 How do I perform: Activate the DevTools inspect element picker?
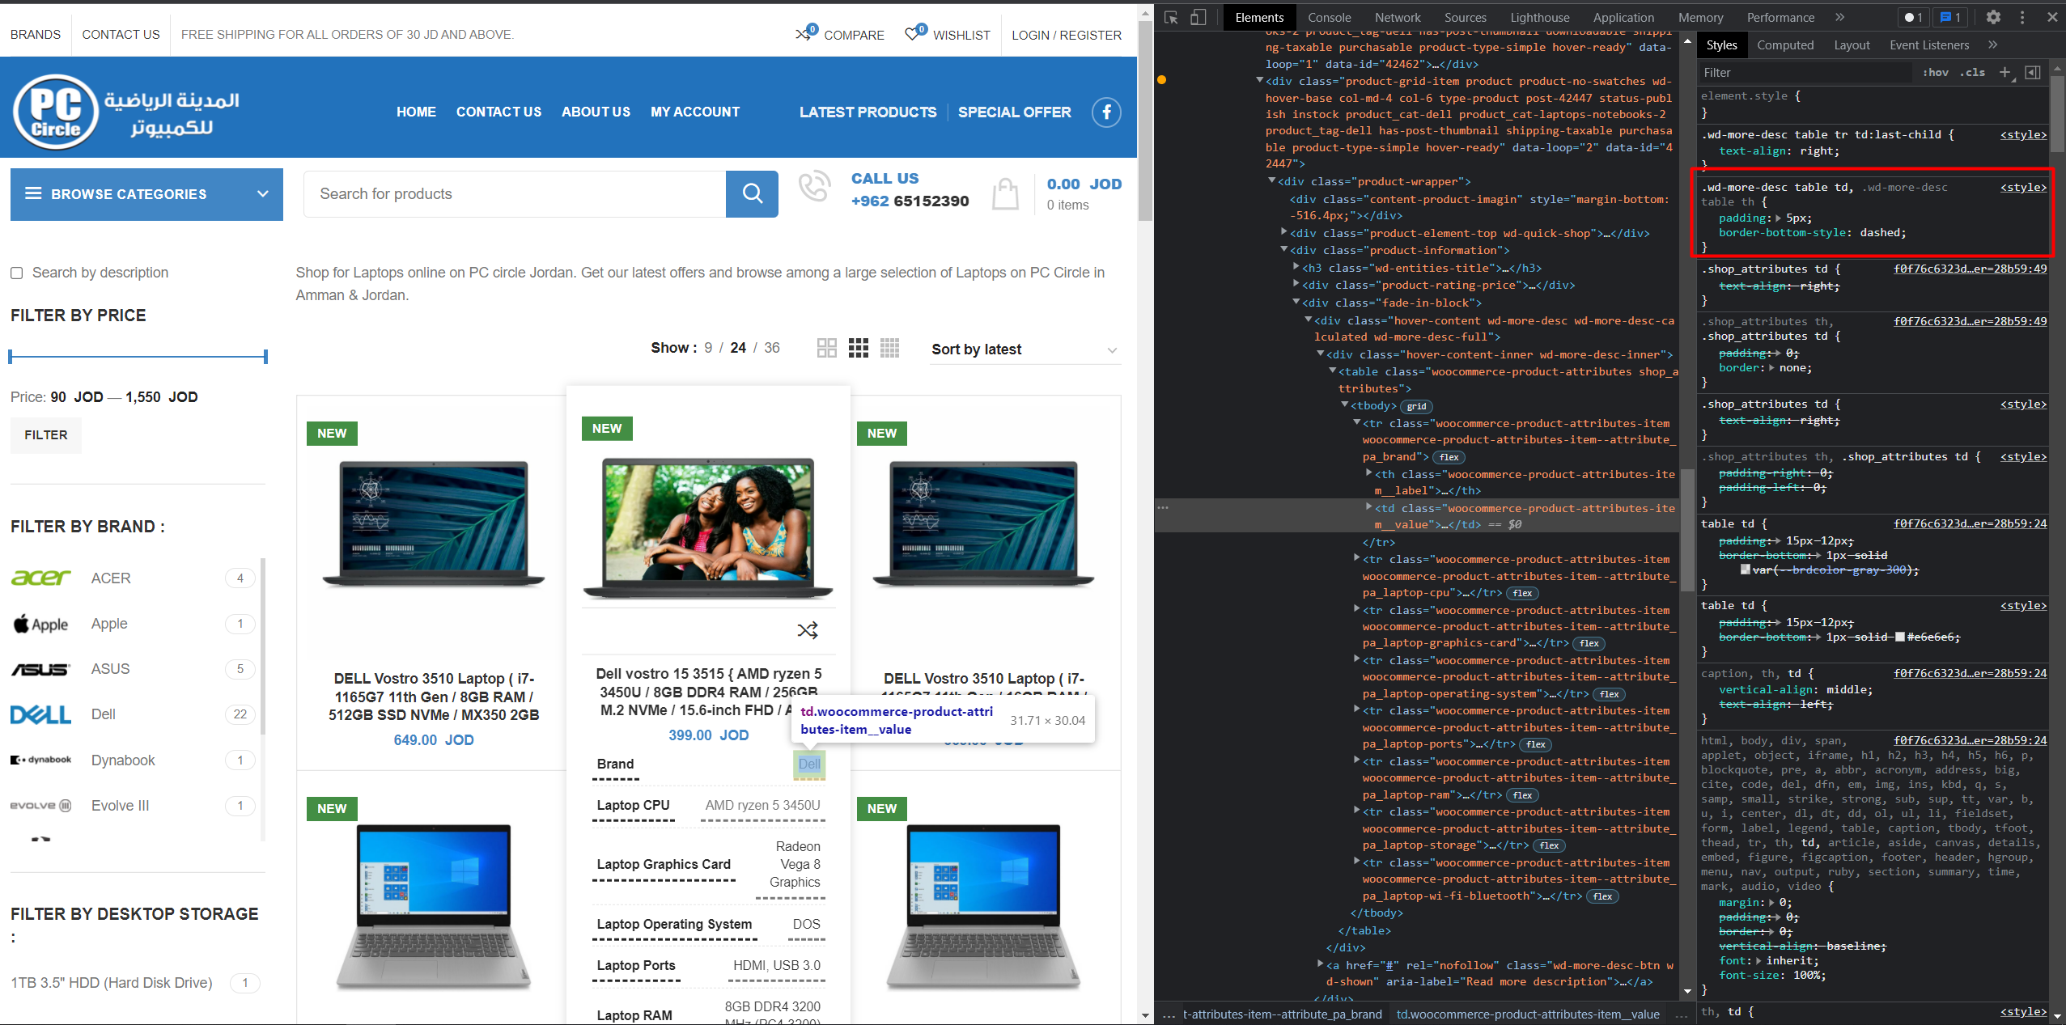pyautogui.click(x=1171, y=17)
